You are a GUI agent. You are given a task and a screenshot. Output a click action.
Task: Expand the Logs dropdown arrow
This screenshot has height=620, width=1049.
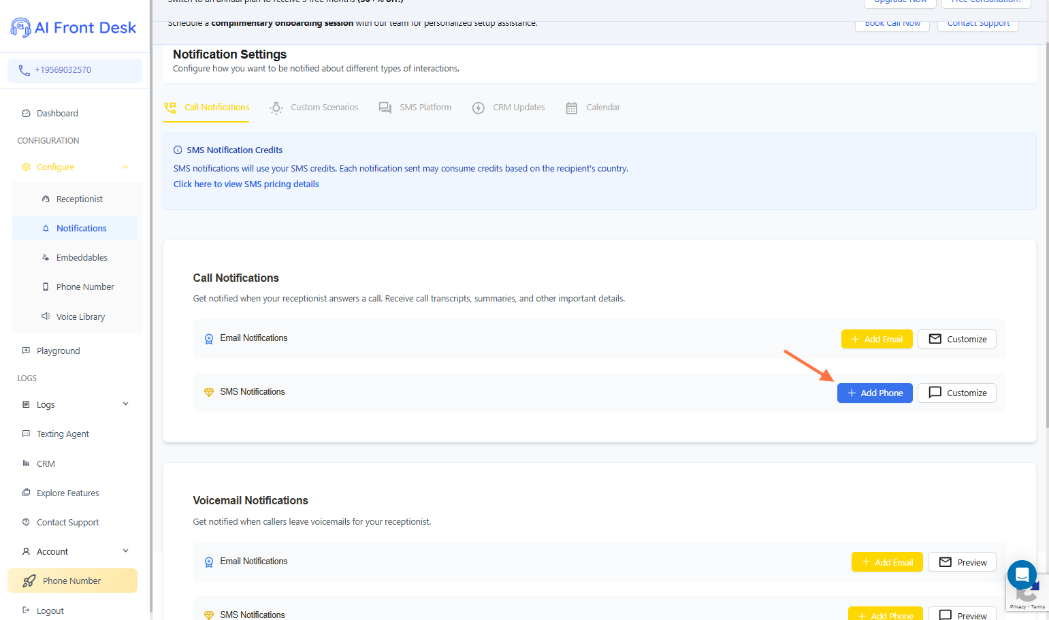coord(125,404)
